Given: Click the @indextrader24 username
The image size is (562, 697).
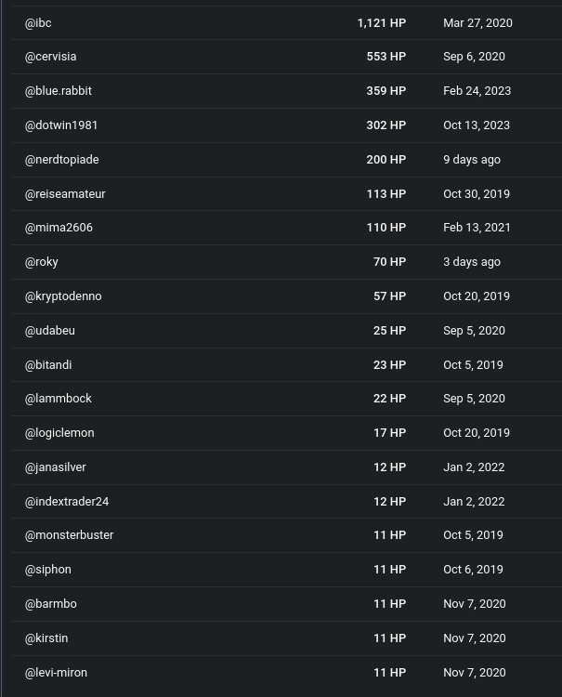Looking at the screenshot, I should (67, 502).
